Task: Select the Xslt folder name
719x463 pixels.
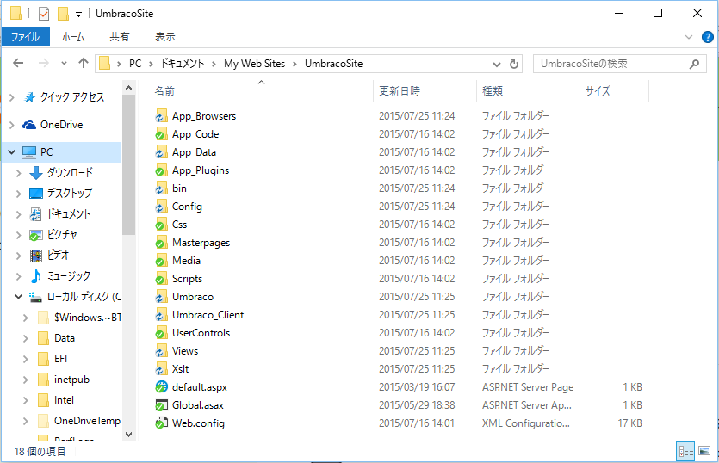Action: point(180,369)
